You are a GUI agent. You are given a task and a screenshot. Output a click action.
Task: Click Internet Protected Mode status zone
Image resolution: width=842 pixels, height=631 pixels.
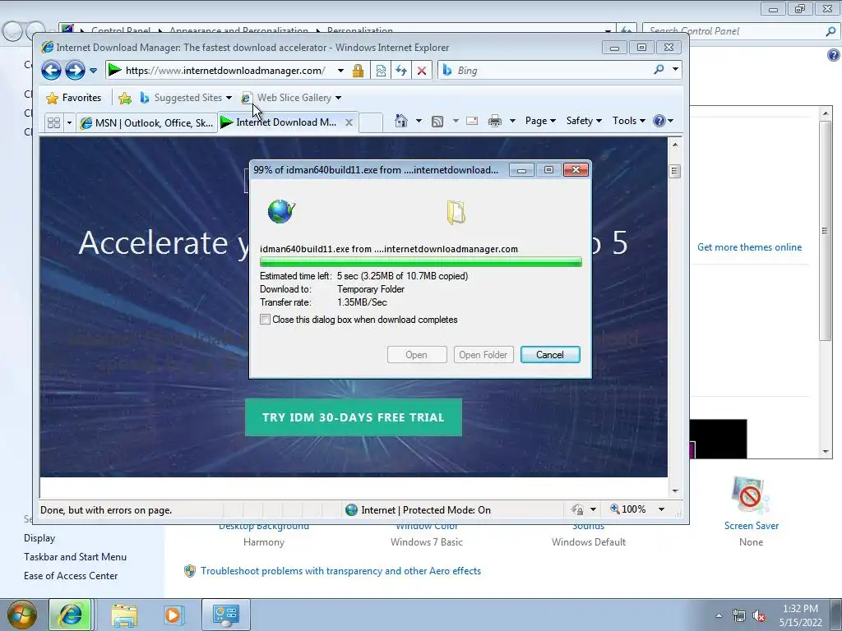tap(419, 509)
